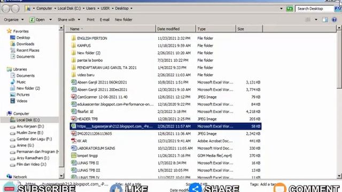Expand the address bar history dropdown arrow
Screen dimensions: 342x192
(282, 9)
